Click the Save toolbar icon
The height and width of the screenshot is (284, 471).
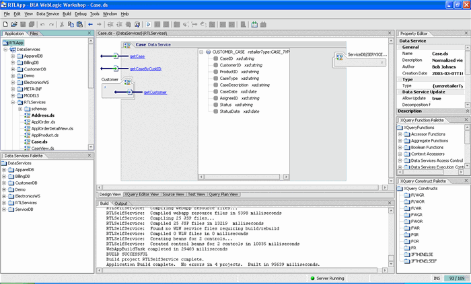[23, 24]
